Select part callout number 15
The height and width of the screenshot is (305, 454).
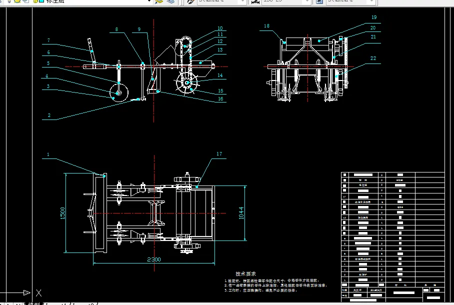point(220,90)
